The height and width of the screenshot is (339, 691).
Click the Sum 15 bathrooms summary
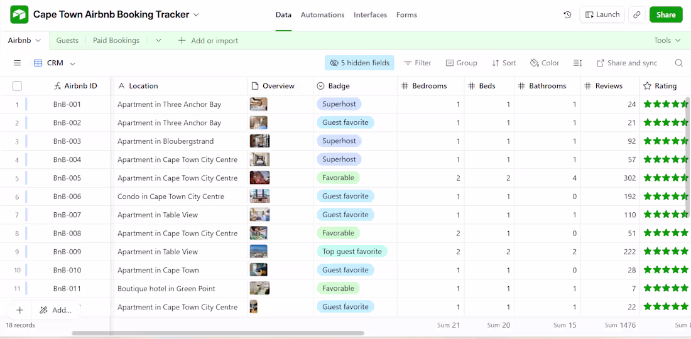click(x=565, y=325)
